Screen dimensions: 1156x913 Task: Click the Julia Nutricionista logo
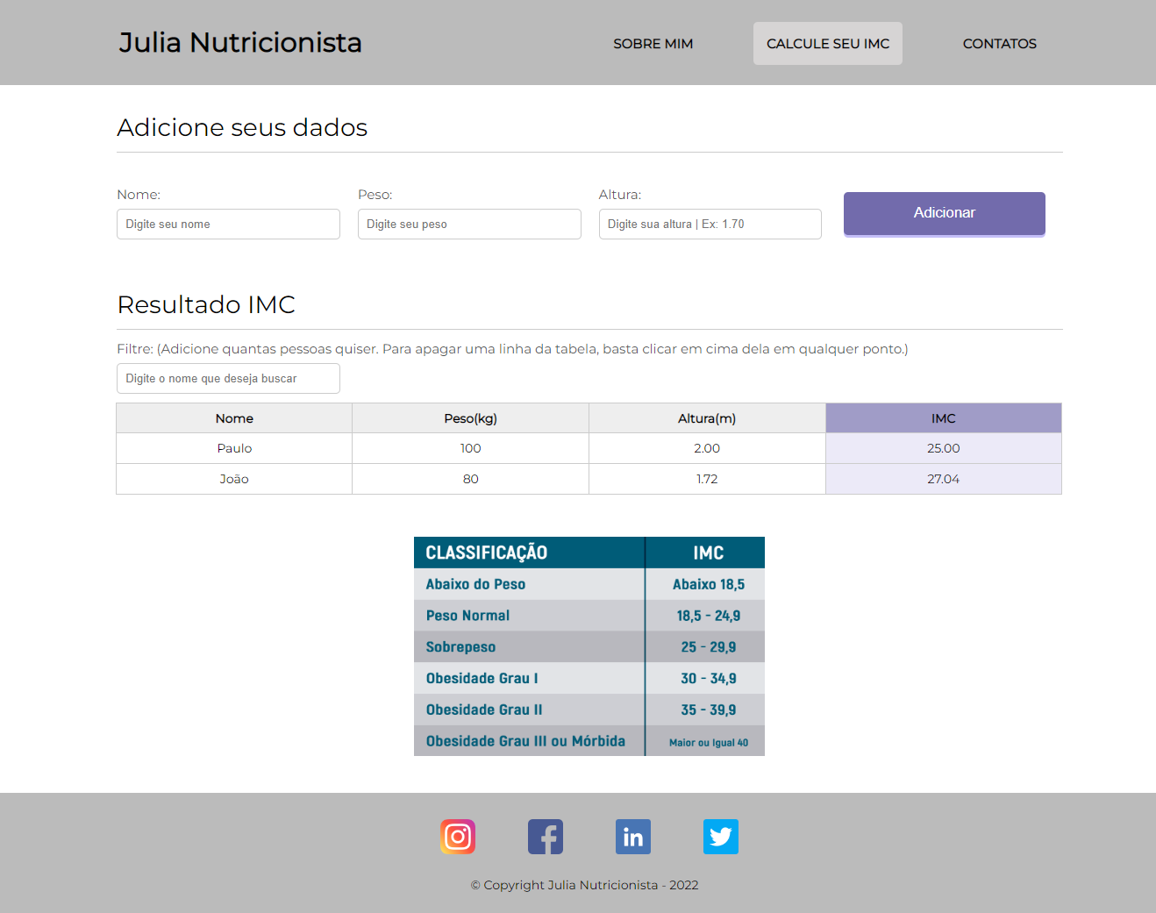(x=239, y=42)
